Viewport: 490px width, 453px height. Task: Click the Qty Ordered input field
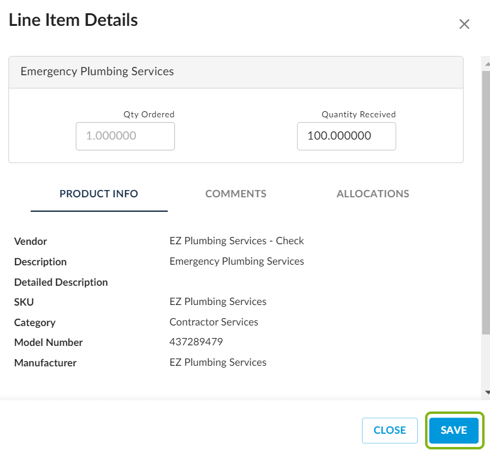[125, 136]
